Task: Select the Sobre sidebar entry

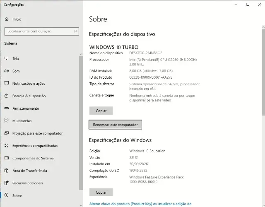Action: [x=40, y=195]
